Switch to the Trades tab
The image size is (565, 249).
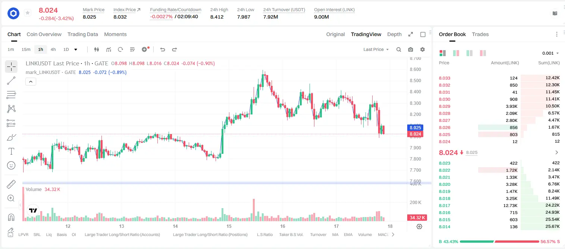tap(480, 34)
